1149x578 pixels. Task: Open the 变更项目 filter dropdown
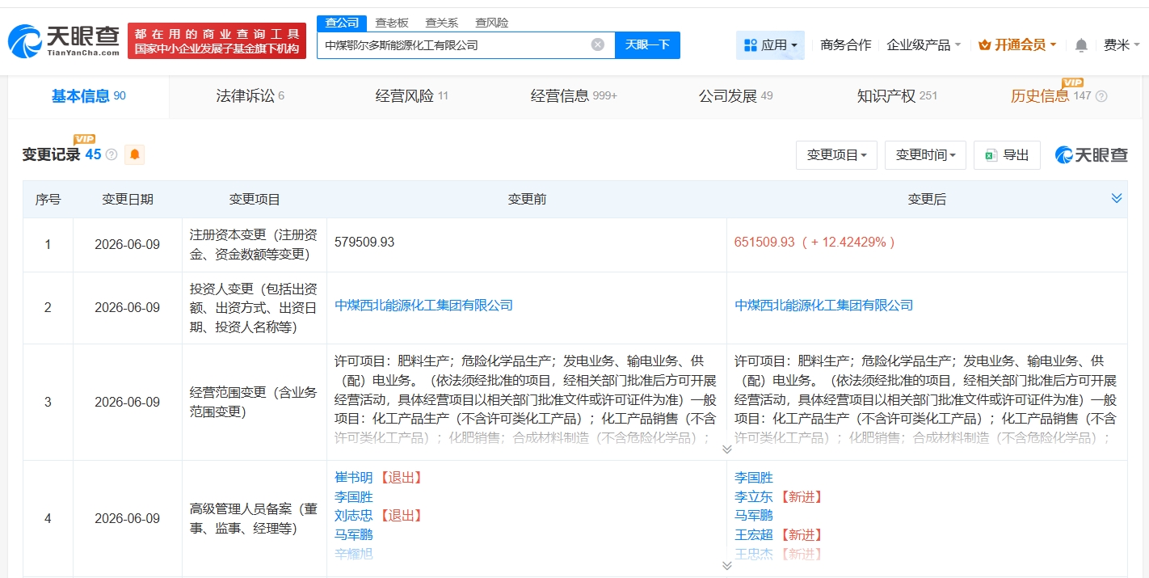[836, 155]
